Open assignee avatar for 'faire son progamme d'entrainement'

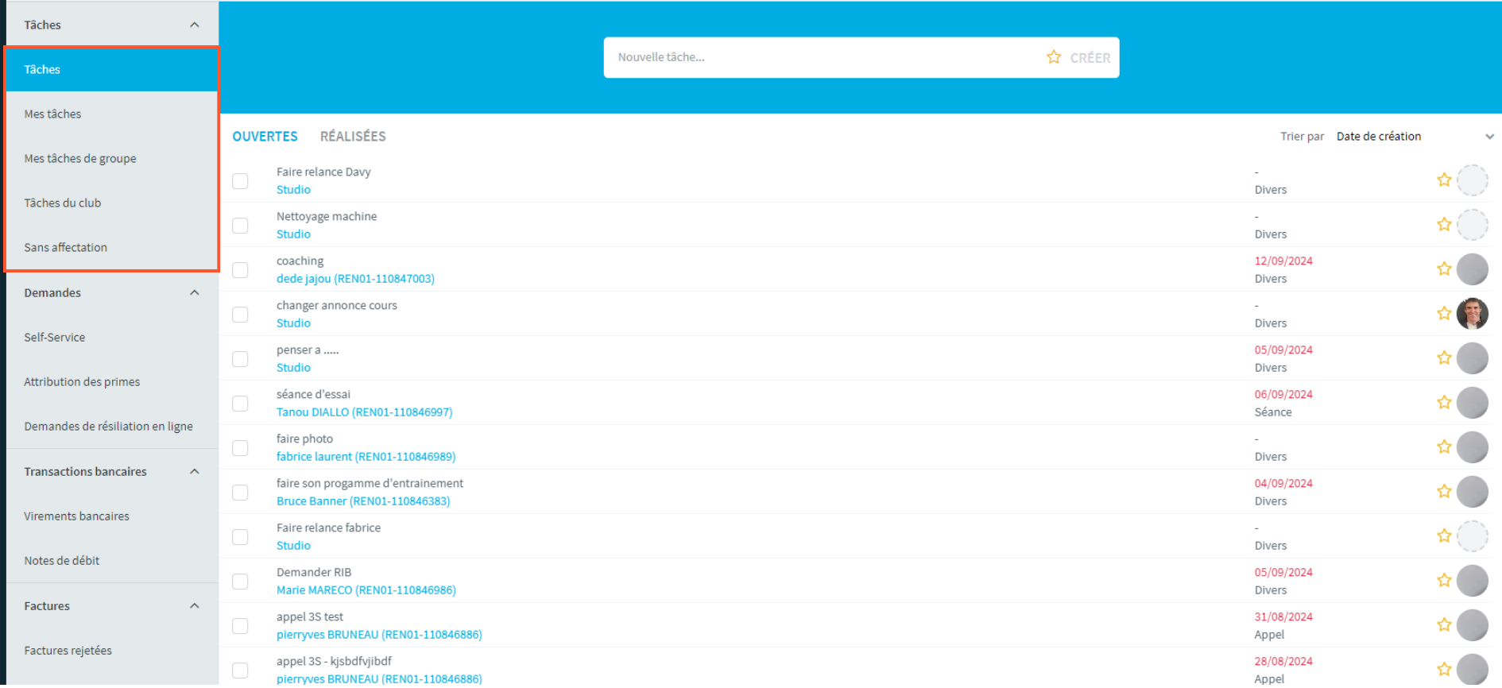pos(1473,492)
